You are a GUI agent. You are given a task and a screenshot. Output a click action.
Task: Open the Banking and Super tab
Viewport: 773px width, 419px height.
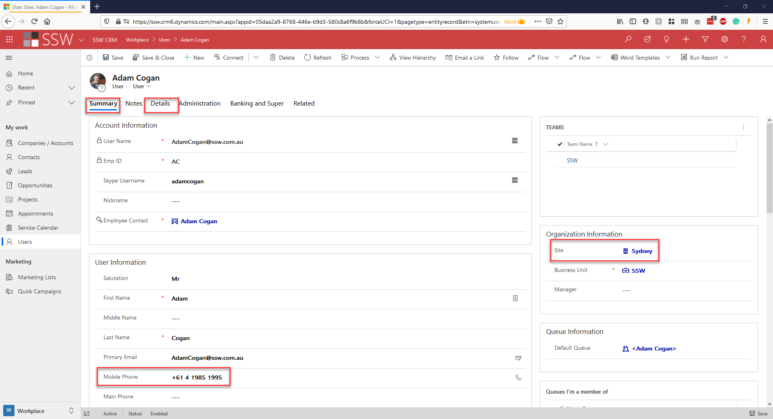257,104
